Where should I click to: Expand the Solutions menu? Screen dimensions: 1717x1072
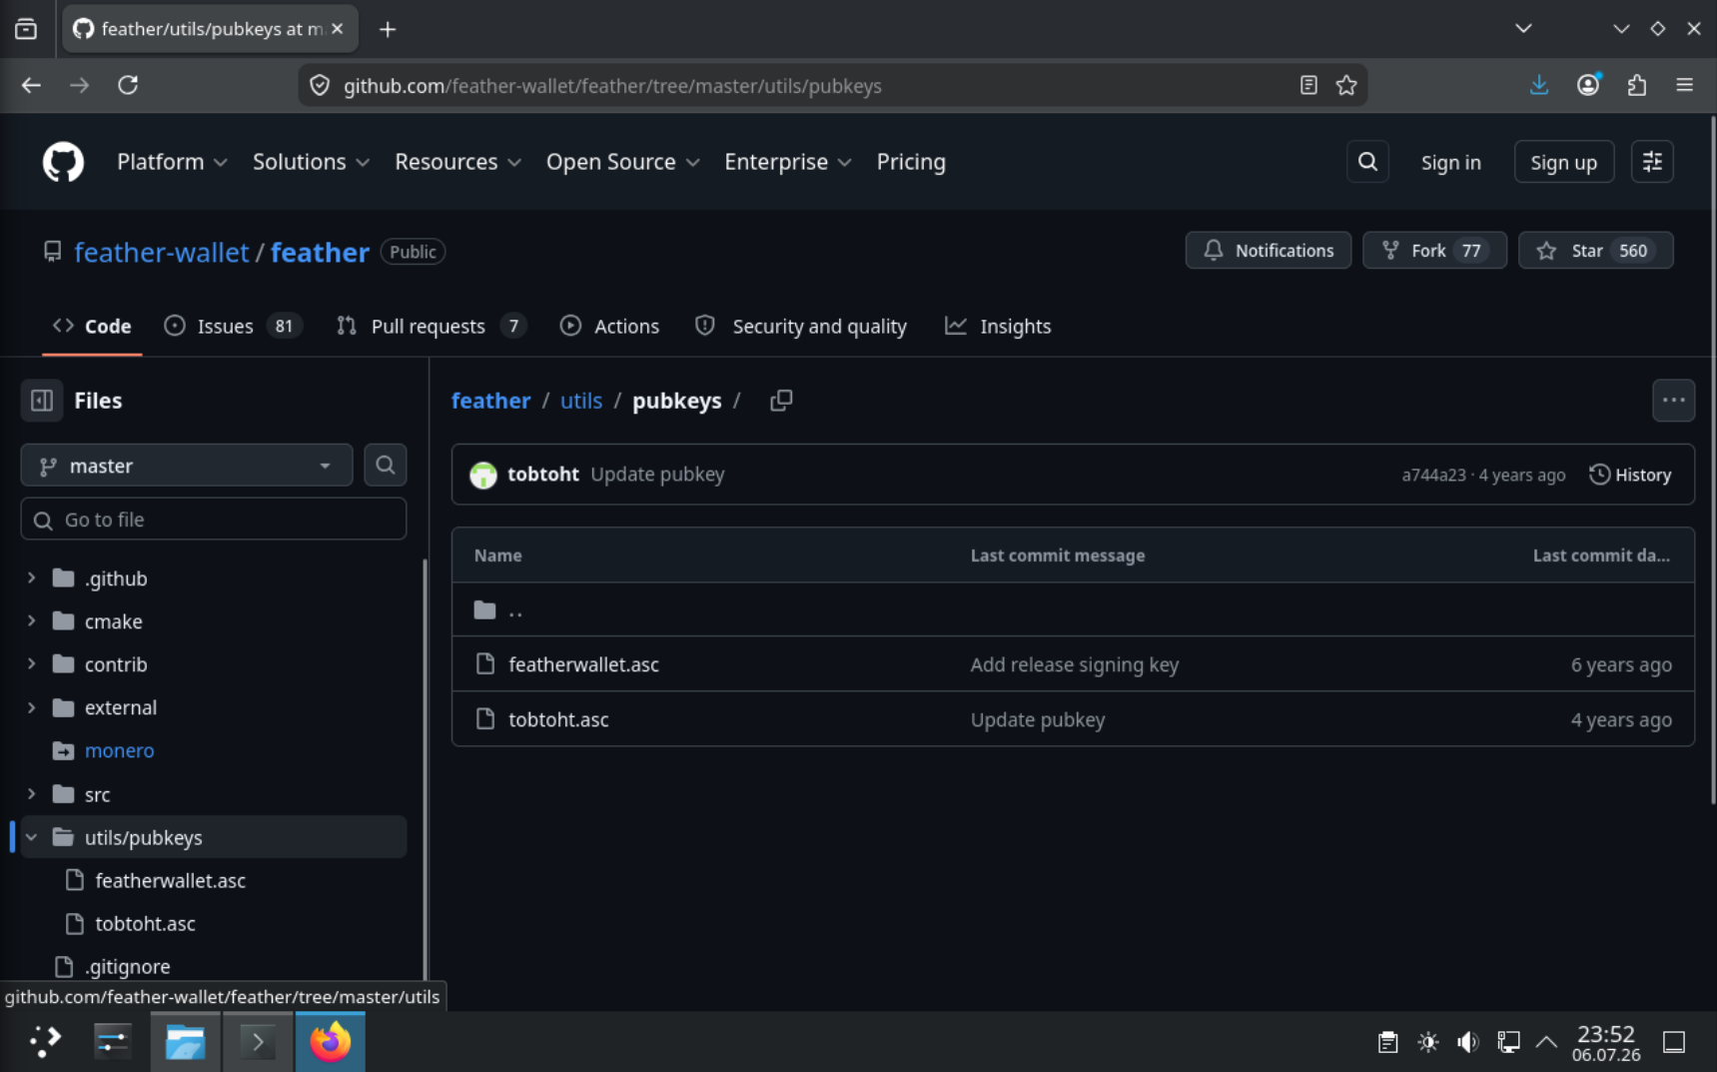coord(311,162)
